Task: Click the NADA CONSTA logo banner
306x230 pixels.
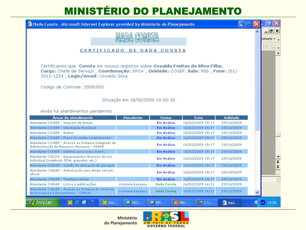Action: 138,39
